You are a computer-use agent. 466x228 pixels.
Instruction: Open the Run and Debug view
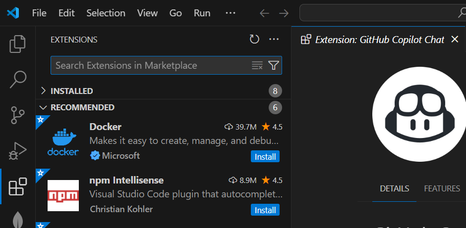18,151
